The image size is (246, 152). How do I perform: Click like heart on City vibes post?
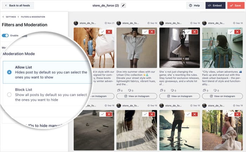215,90
